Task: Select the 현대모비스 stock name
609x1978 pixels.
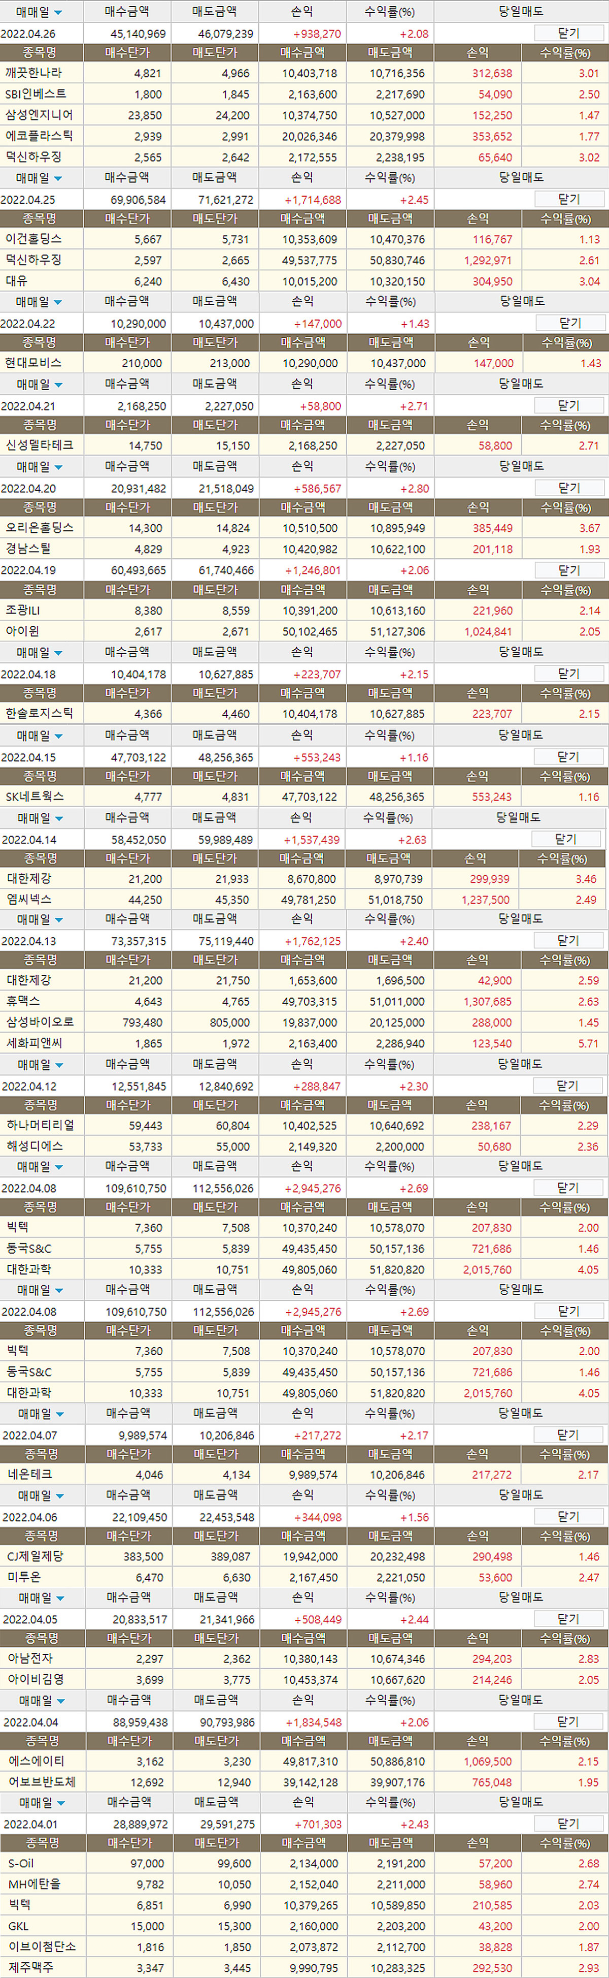Action: [x=33, y=363]
